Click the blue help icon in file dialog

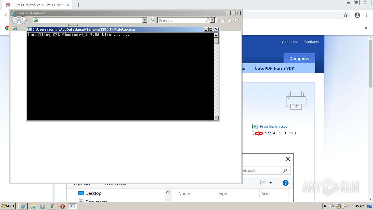tap(286, 183)
